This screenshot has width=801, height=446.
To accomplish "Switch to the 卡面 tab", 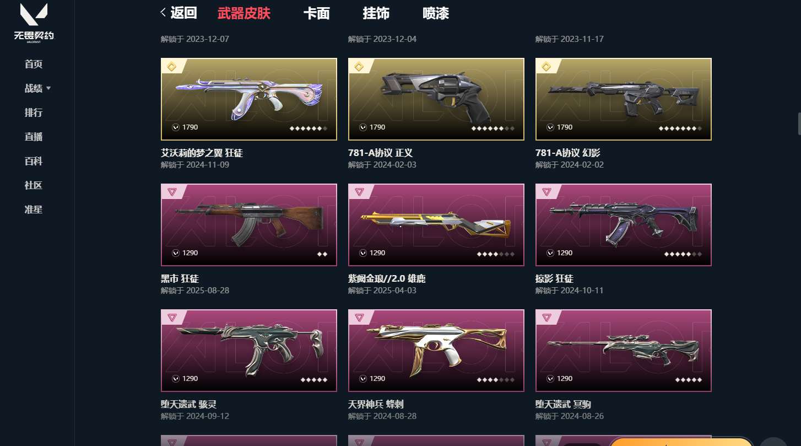I will (316, 13).
